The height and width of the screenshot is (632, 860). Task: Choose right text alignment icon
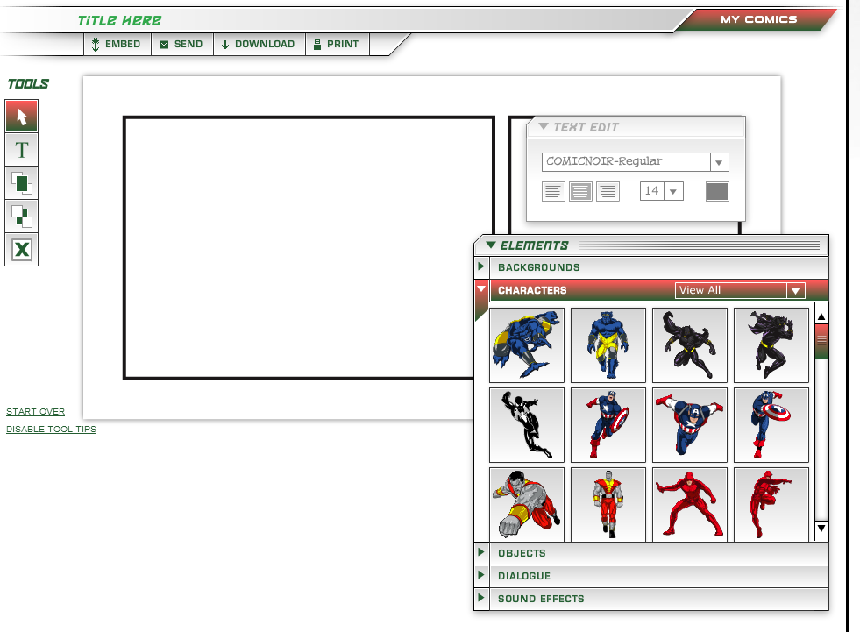pyautogui.click(x=608, y=191)
